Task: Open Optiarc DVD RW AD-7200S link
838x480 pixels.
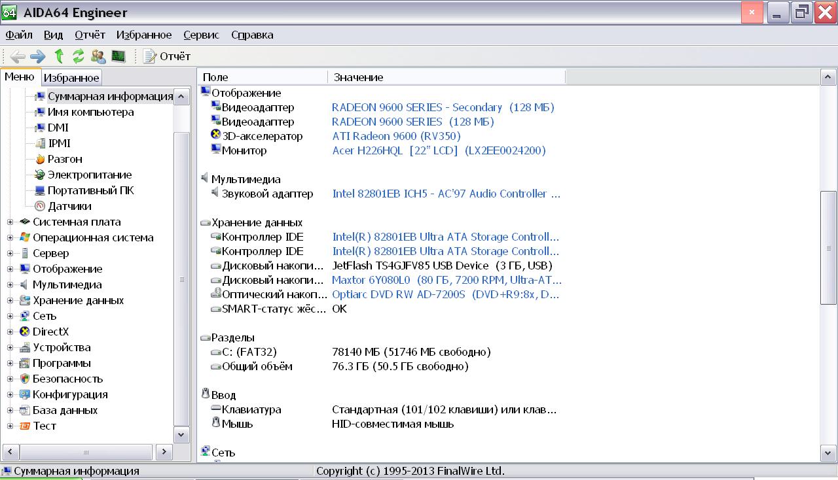Action: pos(446,294)
